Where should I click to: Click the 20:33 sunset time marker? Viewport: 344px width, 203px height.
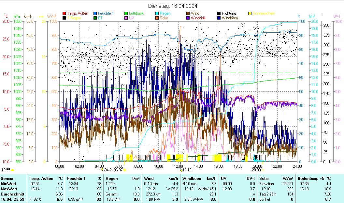coord(256,170)
